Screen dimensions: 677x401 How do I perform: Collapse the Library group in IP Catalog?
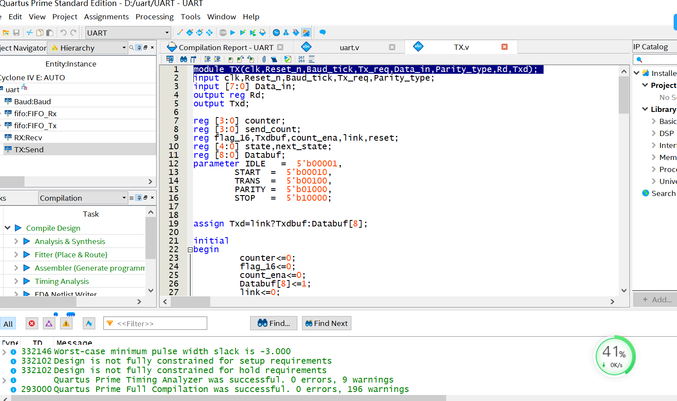click(x=645, y=109)
